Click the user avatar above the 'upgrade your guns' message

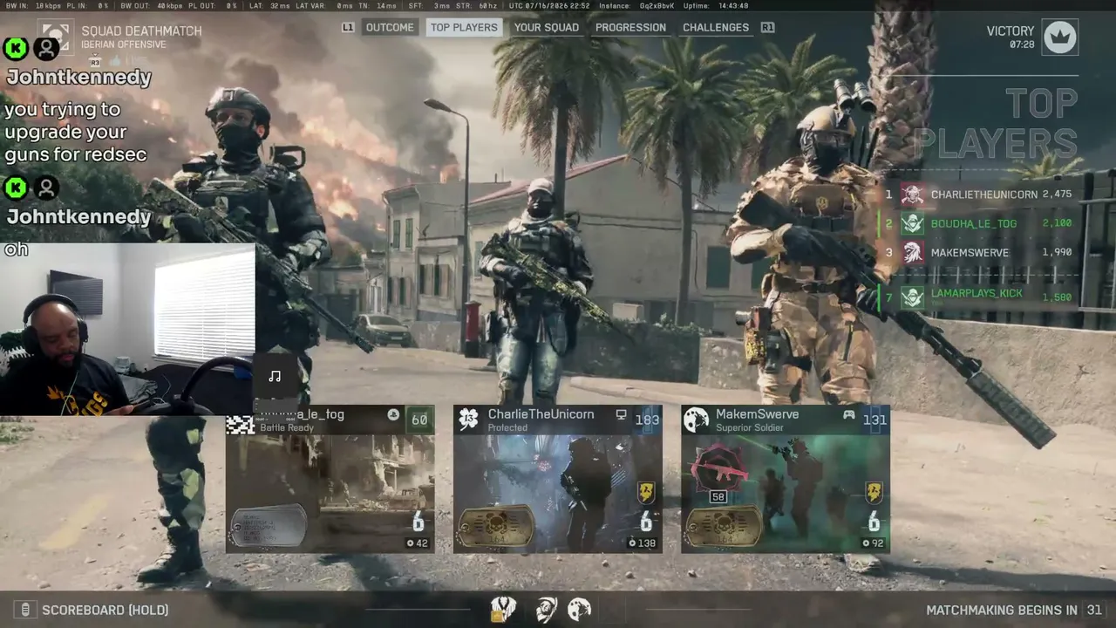click(47, 48)
